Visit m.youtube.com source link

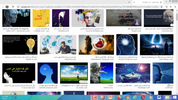click(x=28, y=88)
